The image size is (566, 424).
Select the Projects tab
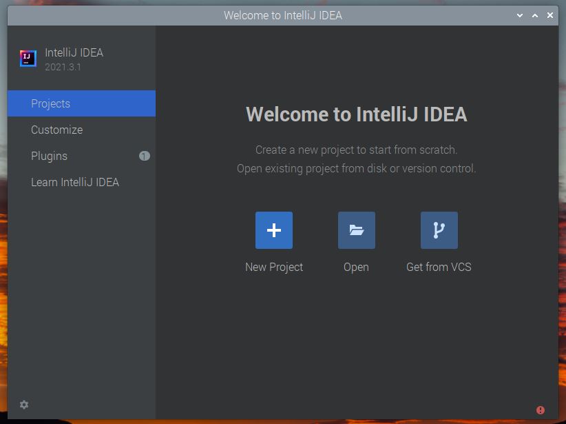(81, 103)
